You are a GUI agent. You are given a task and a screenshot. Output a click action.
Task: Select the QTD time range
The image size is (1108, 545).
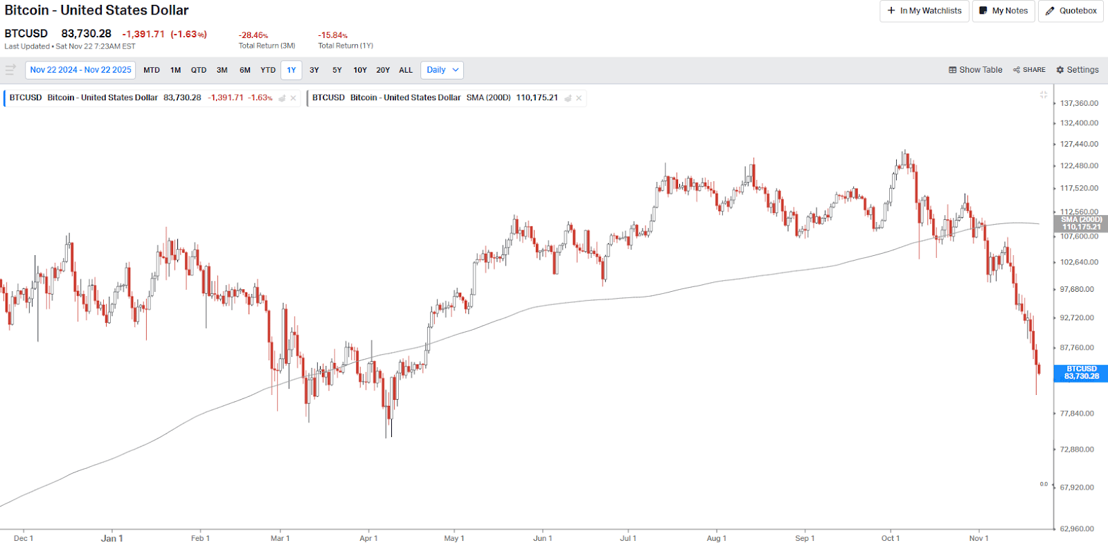tap(199, 70)
